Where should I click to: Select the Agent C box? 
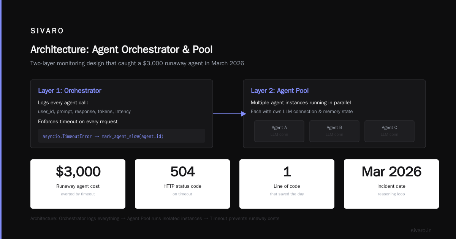389,131
